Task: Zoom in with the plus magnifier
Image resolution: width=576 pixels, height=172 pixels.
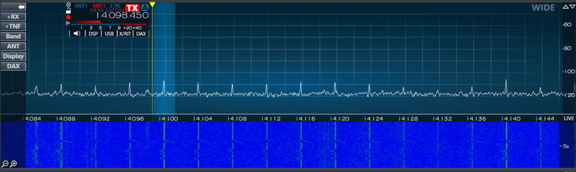Action: (x=14, y=163)
